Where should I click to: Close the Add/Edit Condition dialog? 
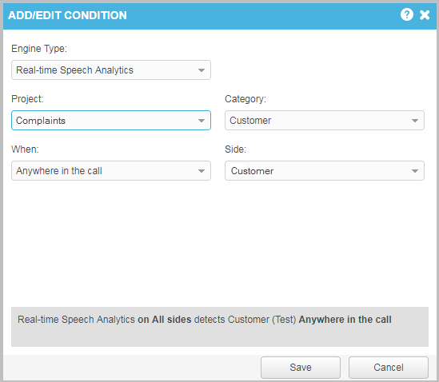click(x=425, y=15)
